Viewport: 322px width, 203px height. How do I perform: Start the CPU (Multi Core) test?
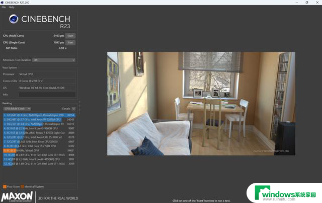pyautogui.click(x=70, y=36)
